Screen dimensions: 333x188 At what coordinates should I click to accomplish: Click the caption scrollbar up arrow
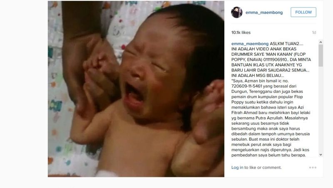pos(321,42)
